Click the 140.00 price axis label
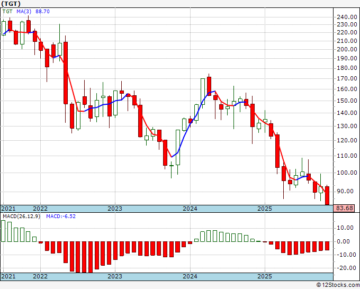 (x=347, y=113)
